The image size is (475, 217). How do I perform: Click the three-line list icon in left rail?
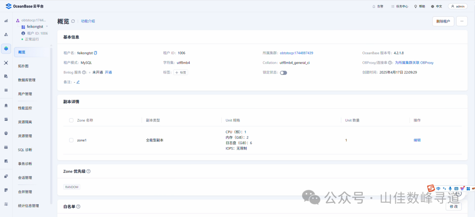6,90
